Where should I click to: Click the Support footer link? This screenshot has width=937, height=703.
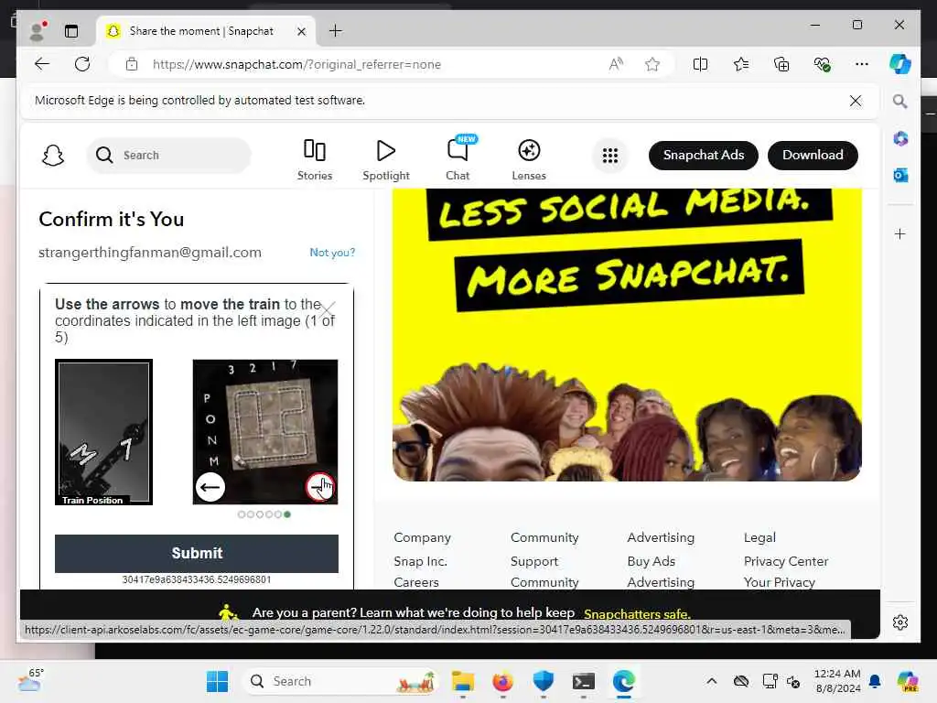click(534, 561)
